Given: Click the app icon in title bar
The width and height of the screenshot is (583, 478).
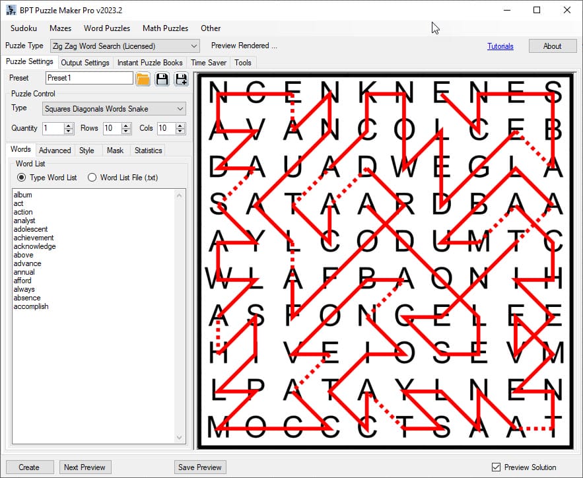Looking at the screenshot, I should click(x=11, y=10).
